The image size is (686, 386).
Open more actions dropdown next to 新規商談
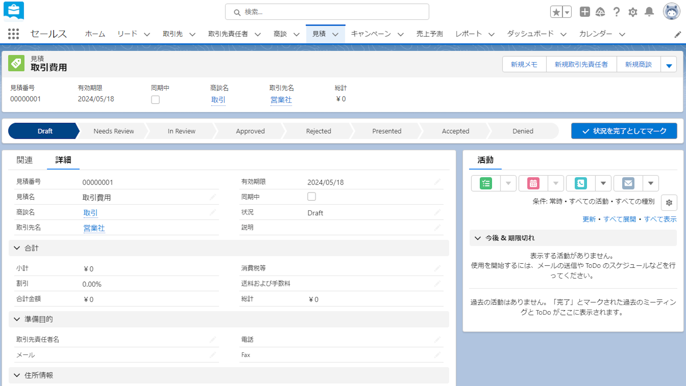pos(669,65)
